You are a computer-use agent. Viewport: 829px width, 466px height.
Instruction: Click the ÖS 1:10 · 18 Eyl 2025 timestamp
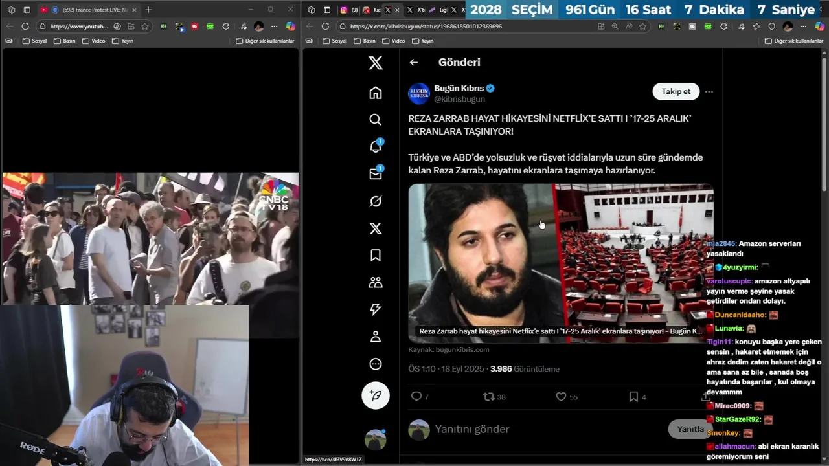[446, 369]
